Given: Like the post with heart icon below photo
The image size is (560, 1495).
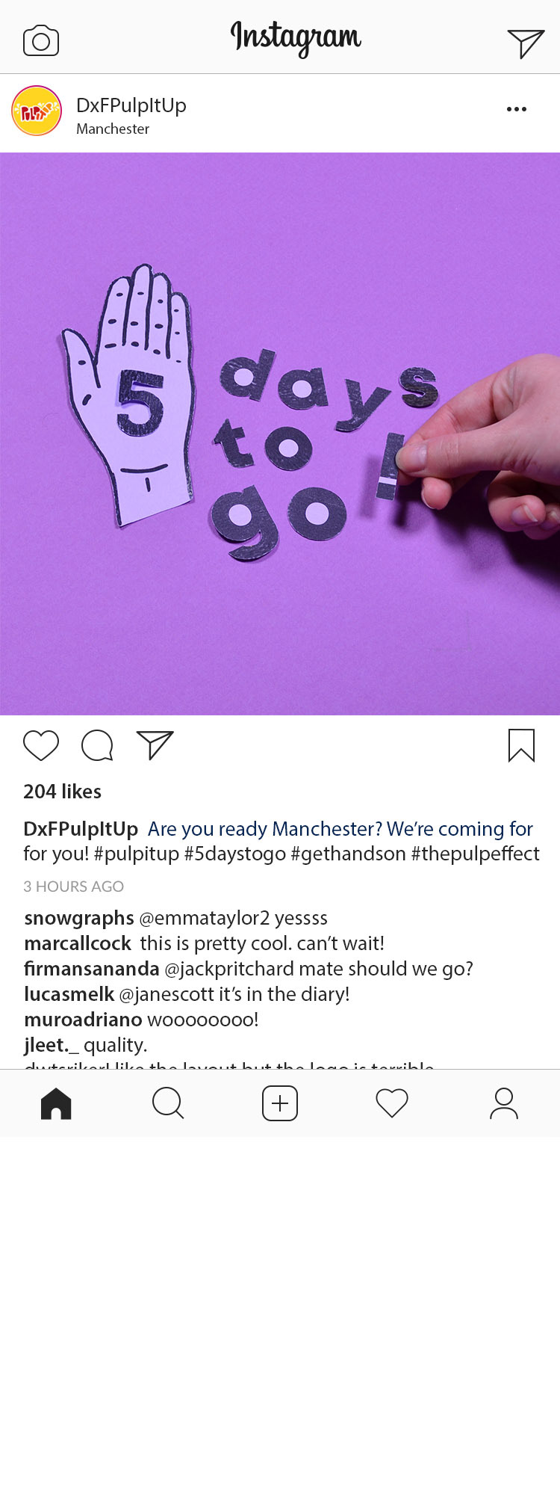Looking at the screenshot, I should (x=41, y=746).
